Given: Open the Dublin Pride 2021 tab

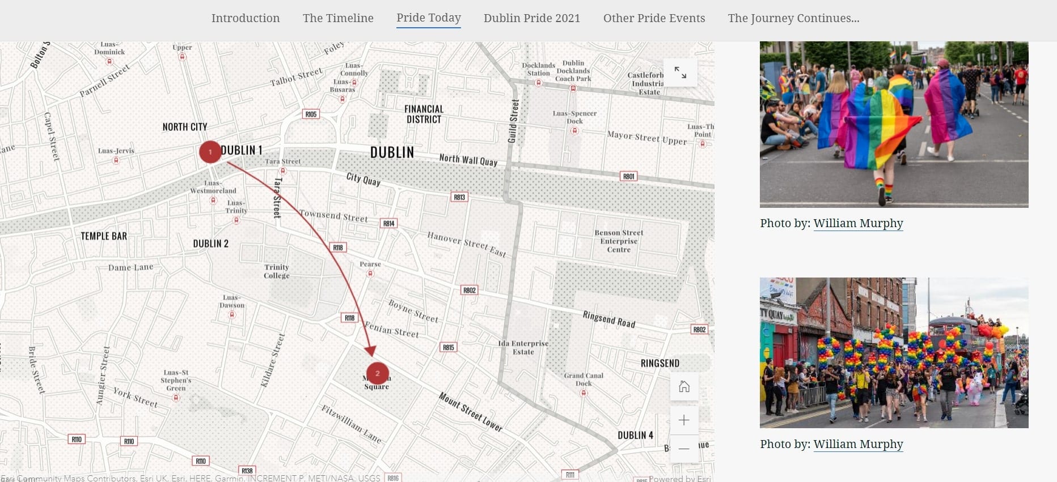Looking at the screenshot, I should coord(532,18).
